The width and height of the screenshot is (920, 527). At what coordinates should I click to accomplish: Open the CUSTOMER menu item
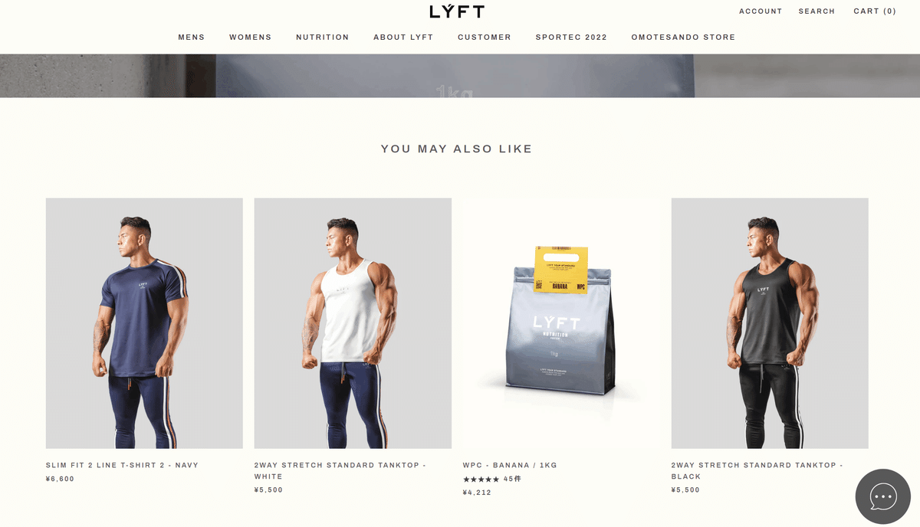tap(485, 37)
